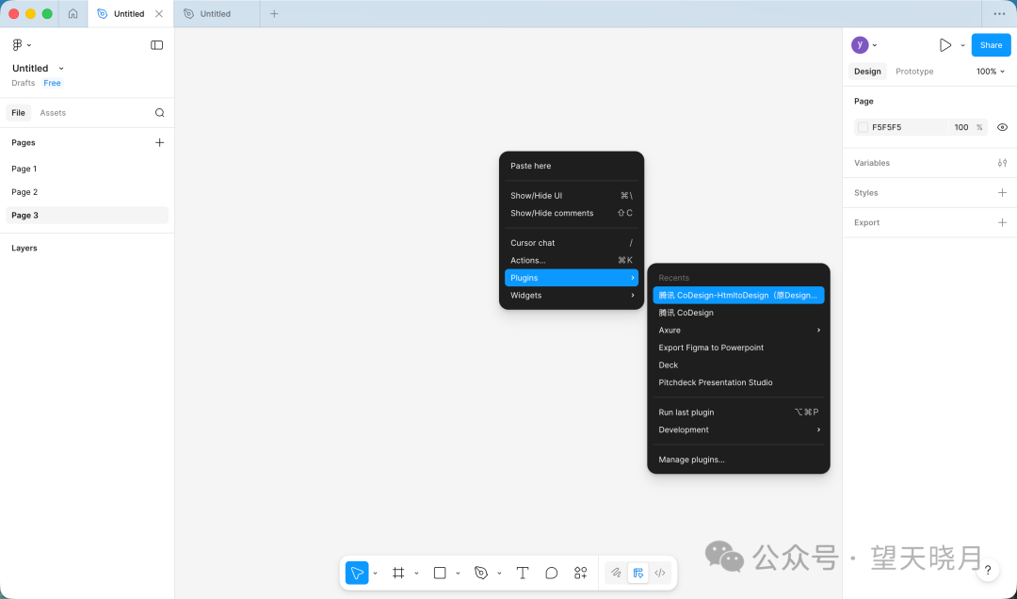Select the Comment tool
The width and height of the screenshot is (1017, 599).
[x=552, y=573]
